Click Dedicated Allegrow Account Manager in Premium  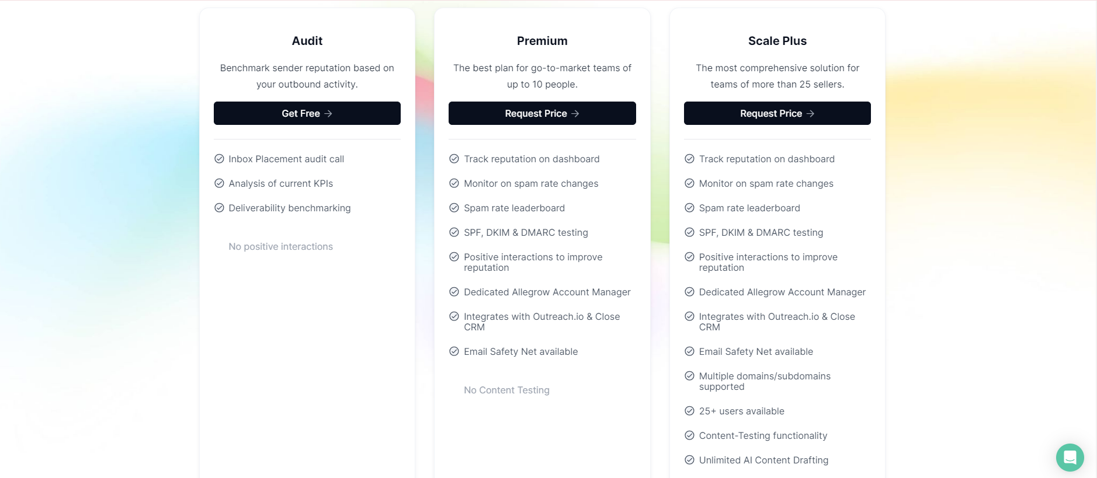(547, 292)
